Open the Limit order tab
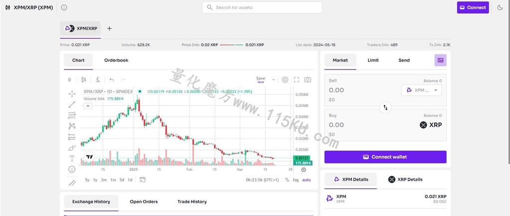Image resolution: width=510 pixels, height=216 pixels. click(x=373, y=60)
